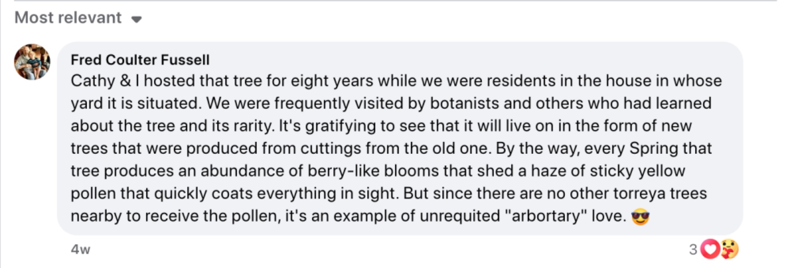Open the Fred Coulter Fussell name link

(x=140, y=60)
